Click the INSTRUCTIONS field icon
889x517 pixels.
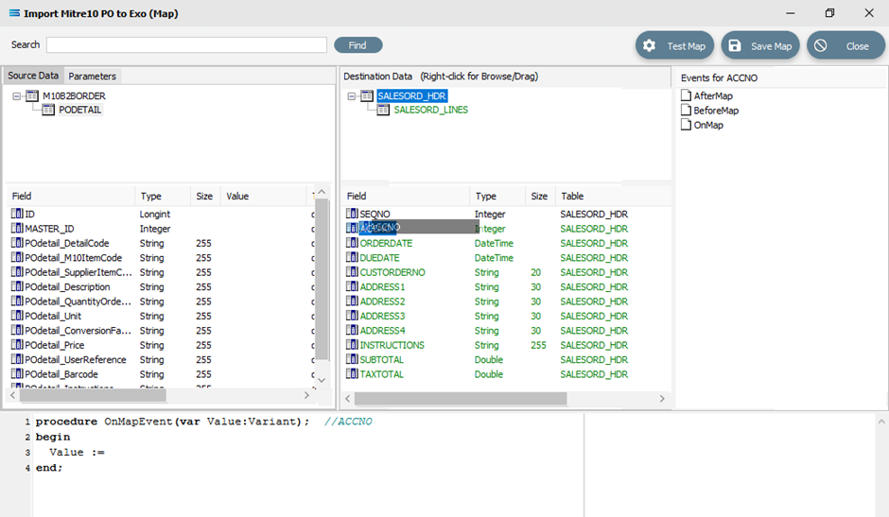pyautogui.click(x=352, y=345)
